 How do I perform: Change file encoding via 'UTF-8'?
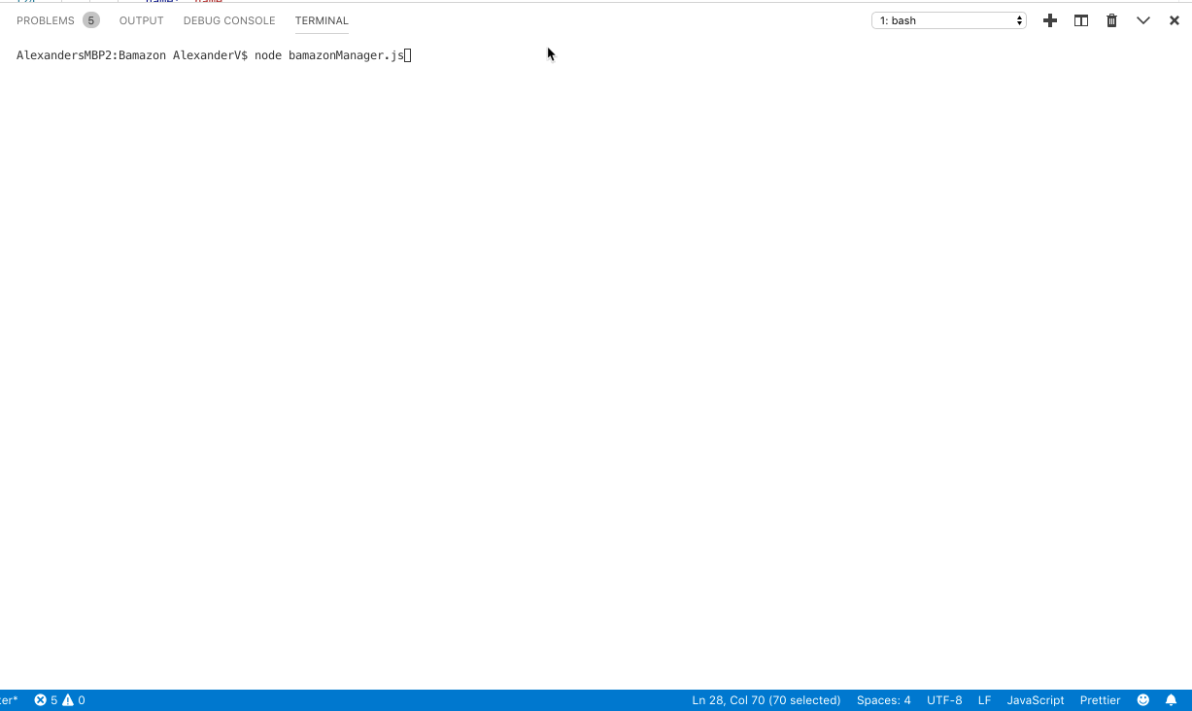944,700
